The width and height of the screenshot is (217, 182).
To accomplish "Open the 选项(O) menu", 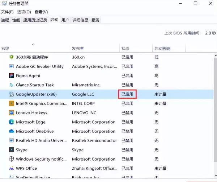I will tap(24, 12).
